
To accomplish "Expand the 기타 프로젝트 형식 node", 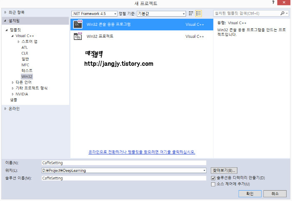I will (x=13, y=88).
